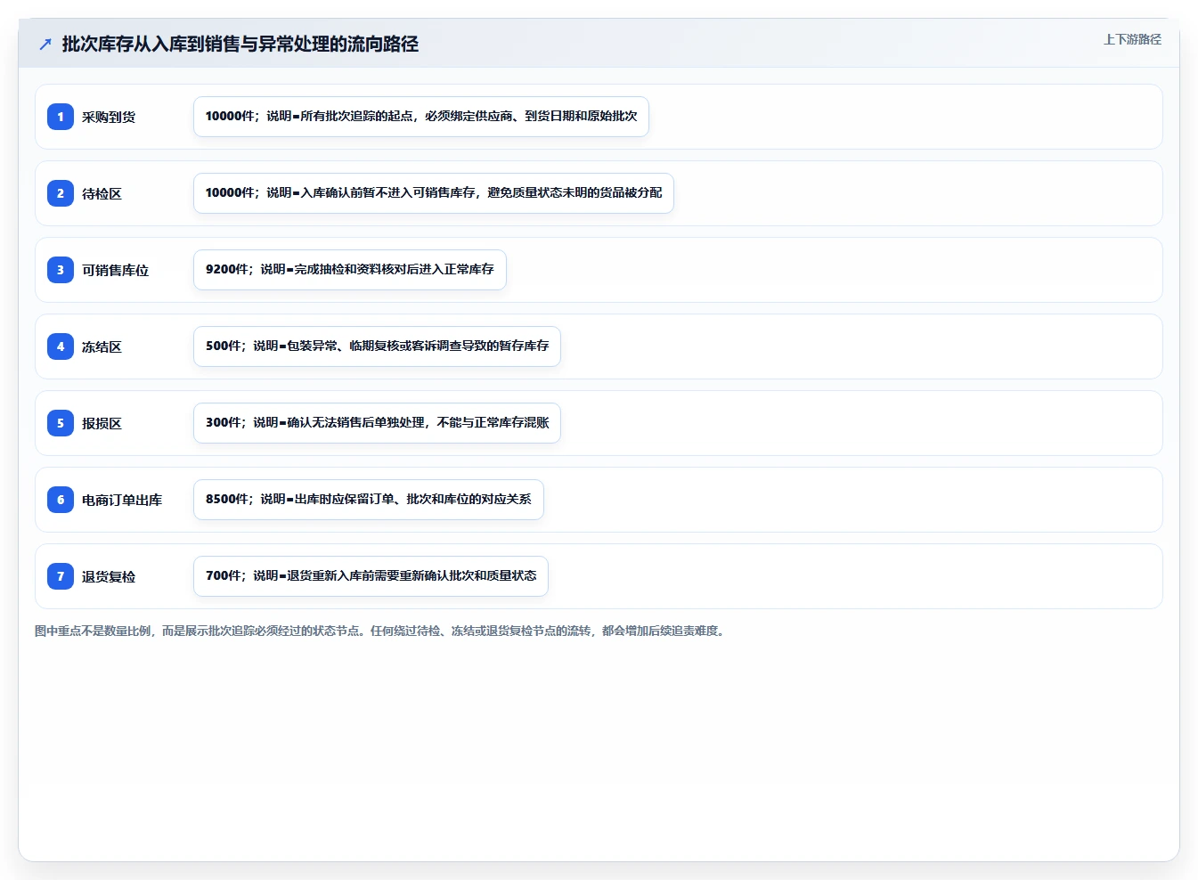Click the 电商订单出库 node label
Screen dimensions: 1198x880
coord(122,500)
